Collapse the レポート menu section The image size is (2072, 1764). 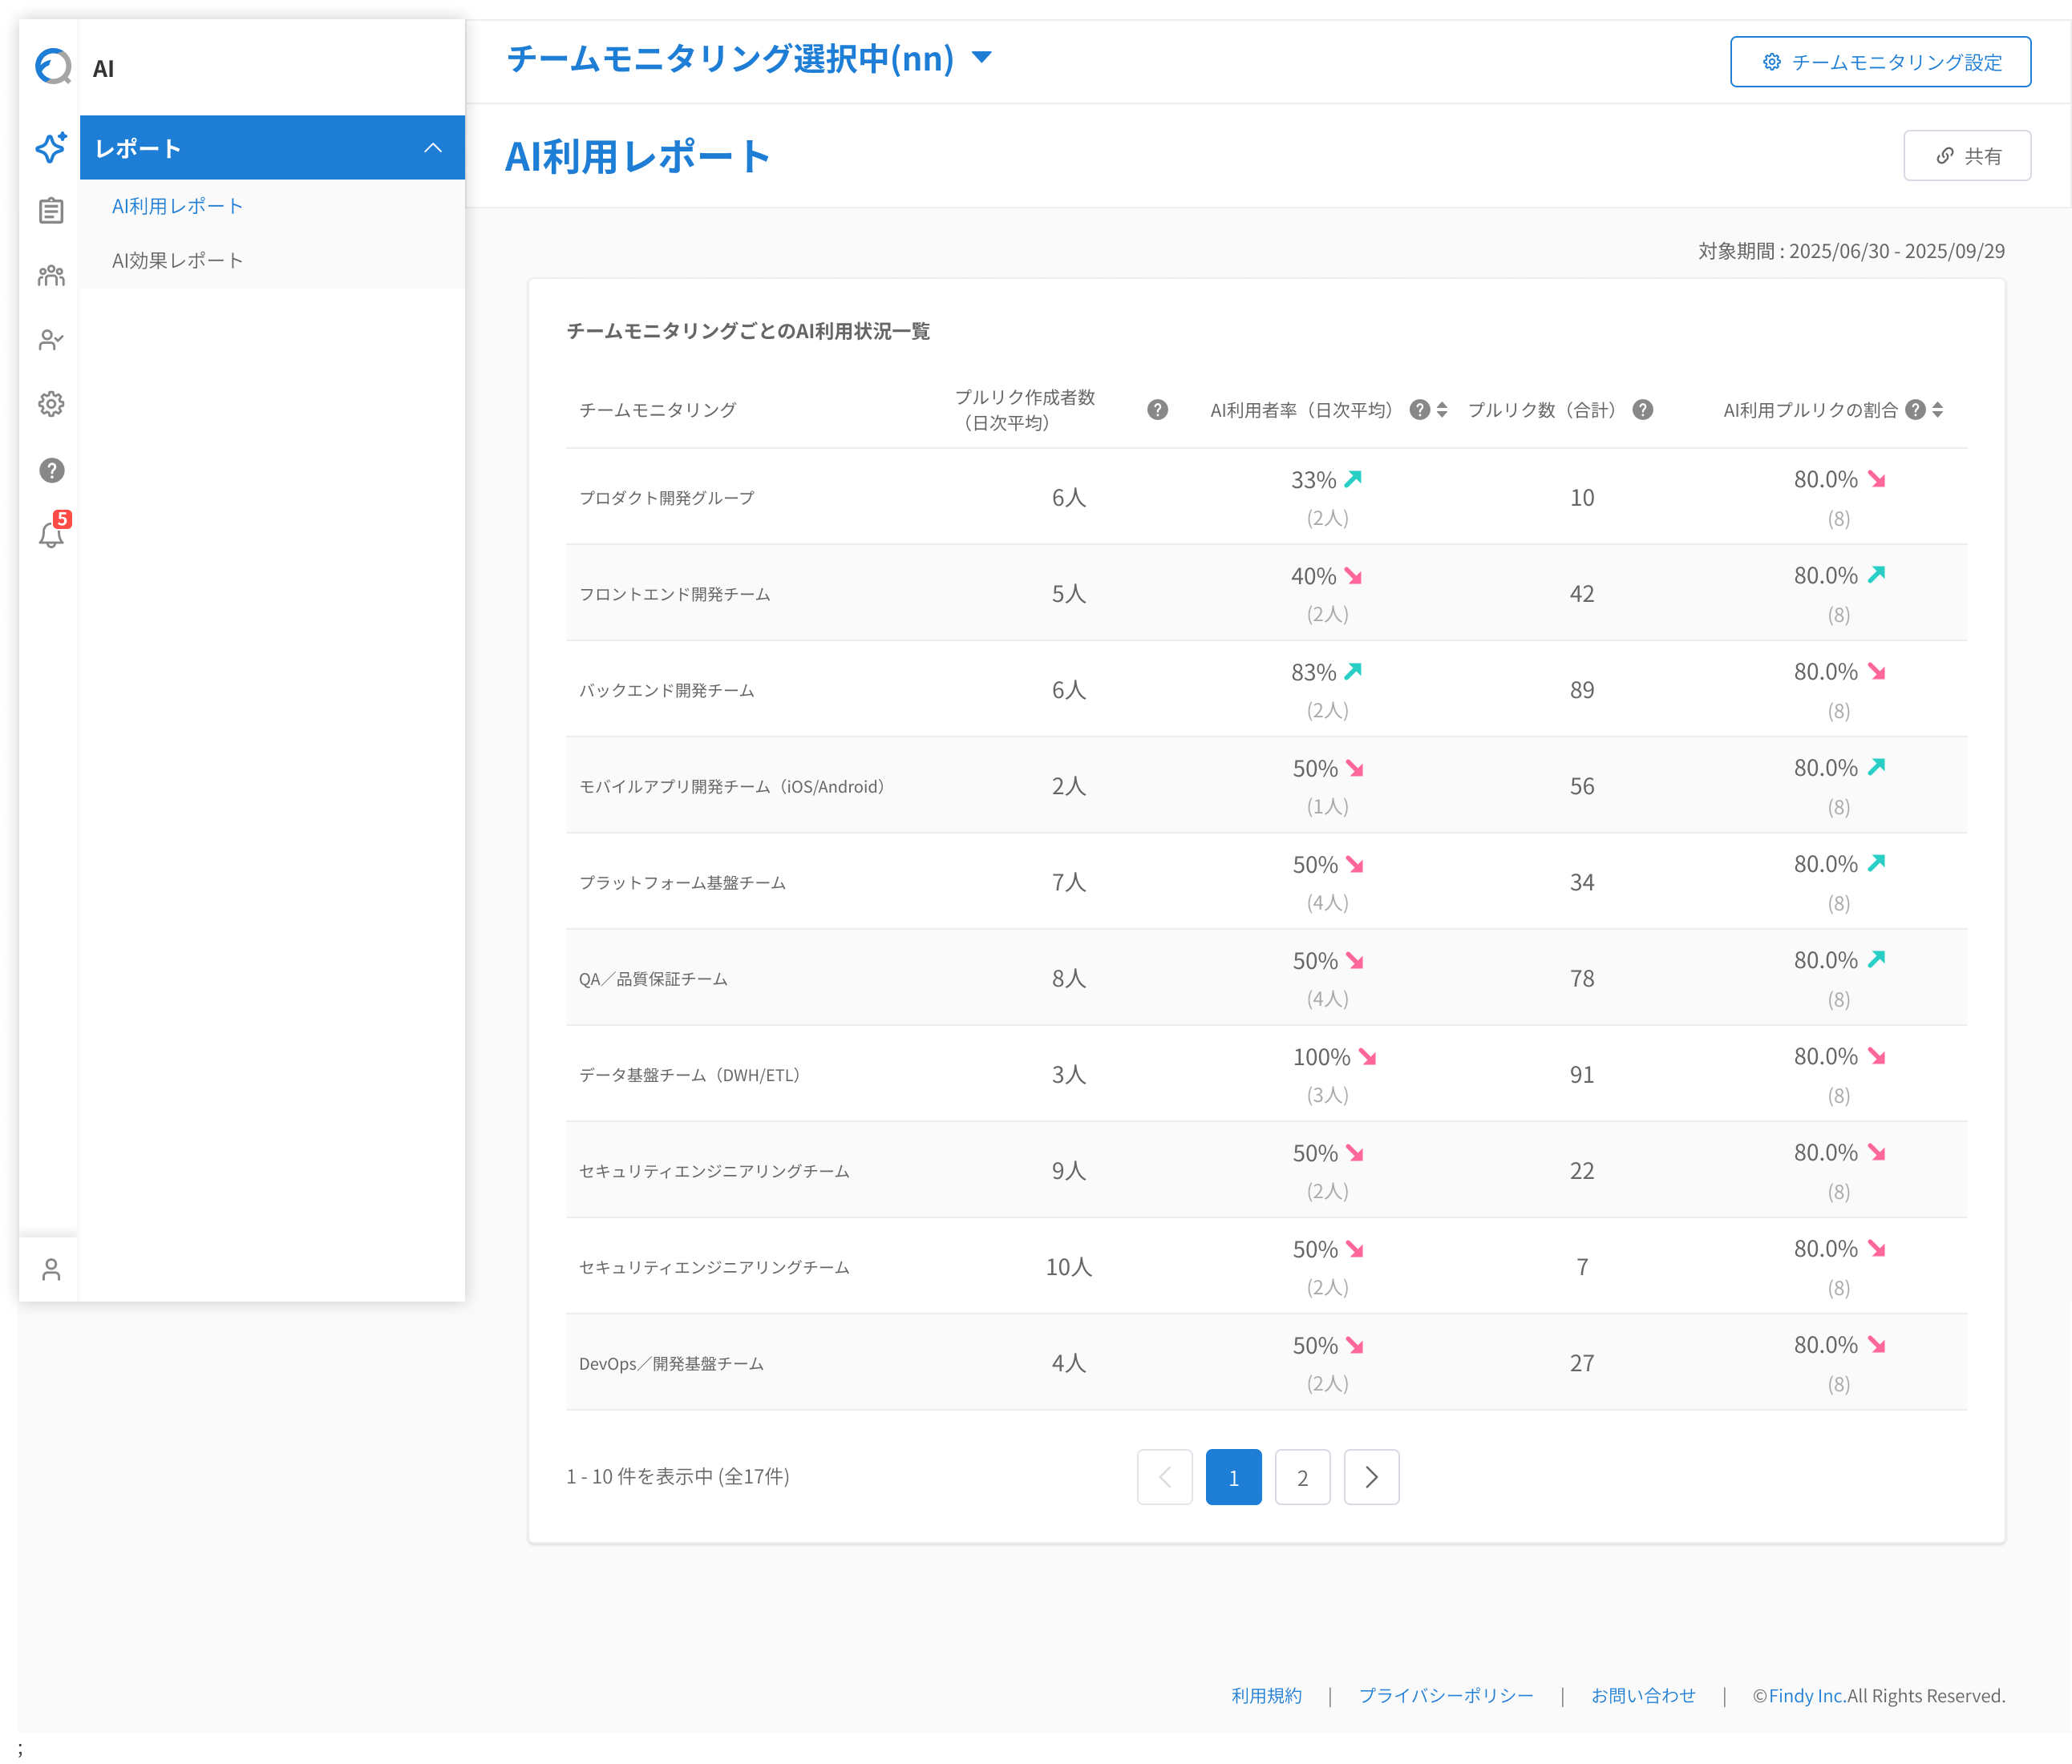[433, 148]
